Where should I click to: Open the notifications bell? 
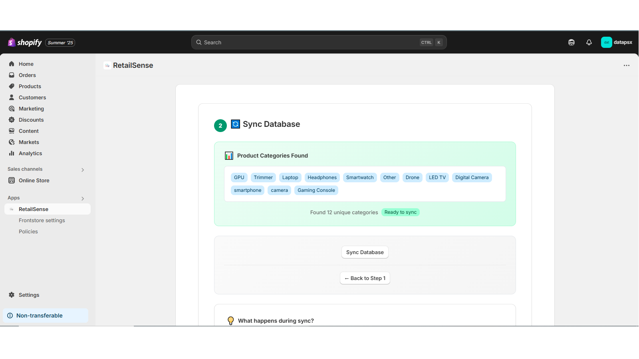click(x=589, y=42)
